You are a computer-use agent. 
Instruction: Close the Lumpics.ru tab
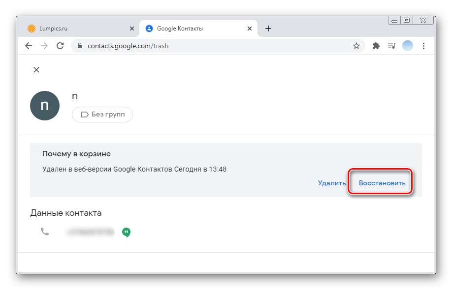coord(131,29)
